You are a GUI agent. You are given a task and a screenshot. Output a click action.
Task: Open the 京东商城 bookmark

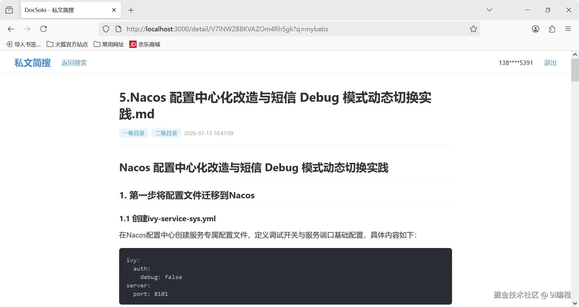point(145,45)
